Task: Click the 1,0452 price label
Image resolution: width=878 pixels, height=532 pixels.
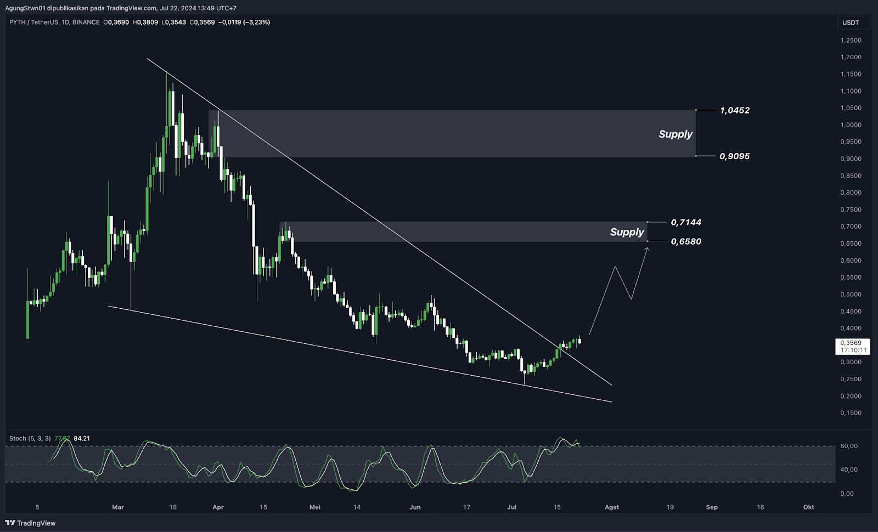Action: [735, 110]
